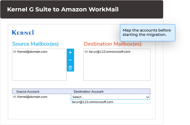Choose tarun@123.onmicrosoft.com from dropdown list
Viewport: 190px width, 125px height.
[x=110, y=102]
